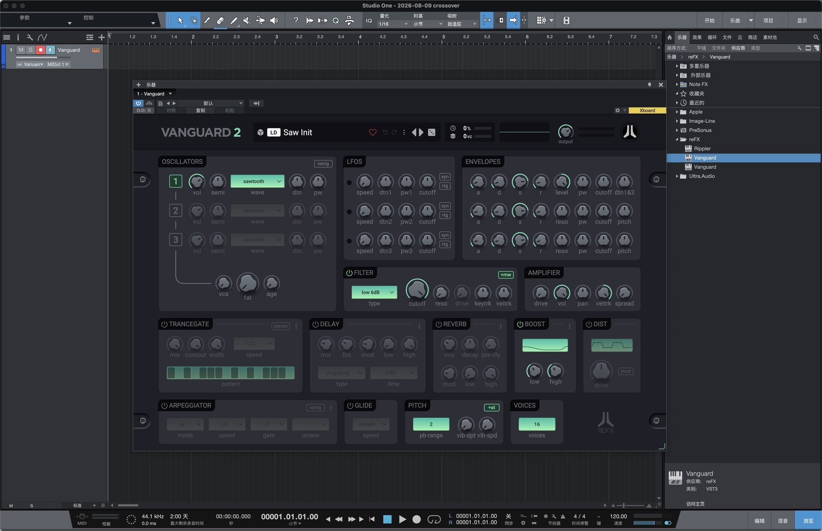Enable the Delay effect
Image resolution: width=822 pixels, height=531 pixels.
[316, 324]
